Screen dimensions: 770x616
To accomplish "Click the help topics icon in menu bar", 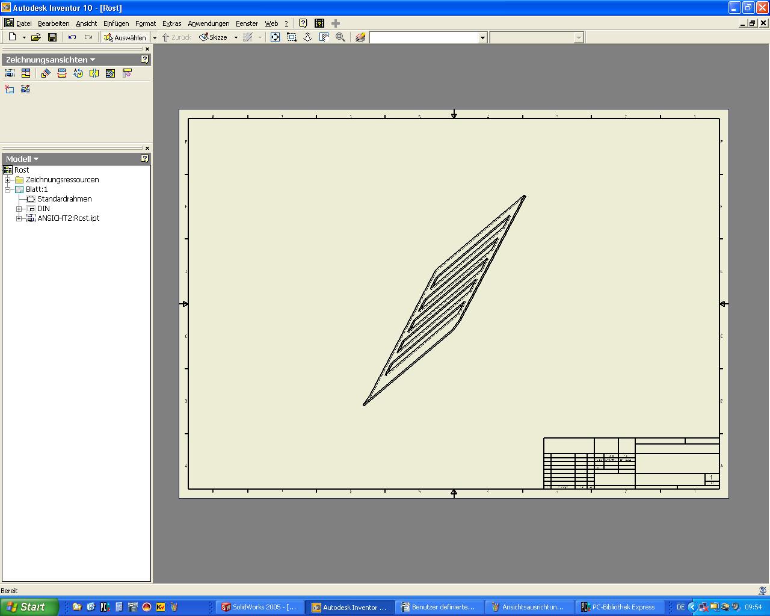I will [x=303, y=23].
